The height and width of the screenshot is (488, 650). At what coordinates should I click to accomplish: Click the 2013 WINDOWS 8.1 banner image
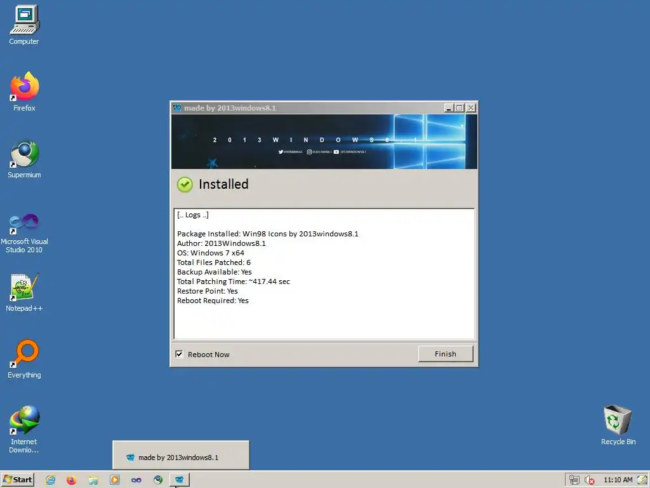point(324,142)
